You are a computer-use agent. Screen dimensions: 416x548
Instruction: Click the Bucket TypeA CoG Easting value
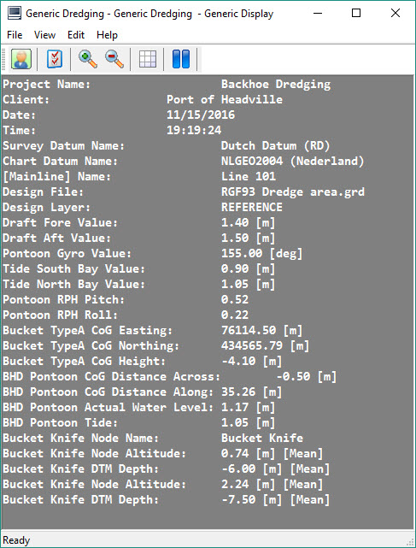tap(261, 330)
